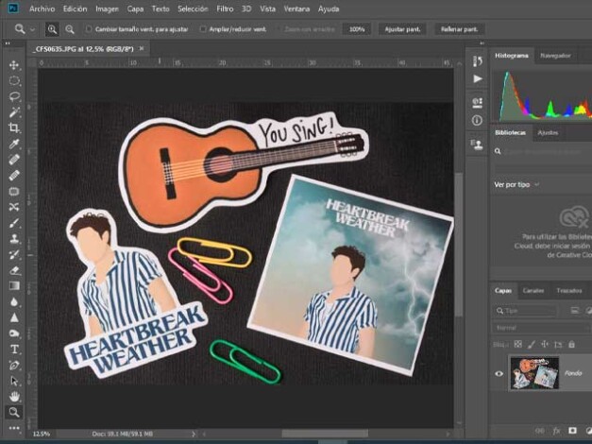Select the Elliptical Marquee tool
The image size is (592, 444).
[x=14, y=80]
